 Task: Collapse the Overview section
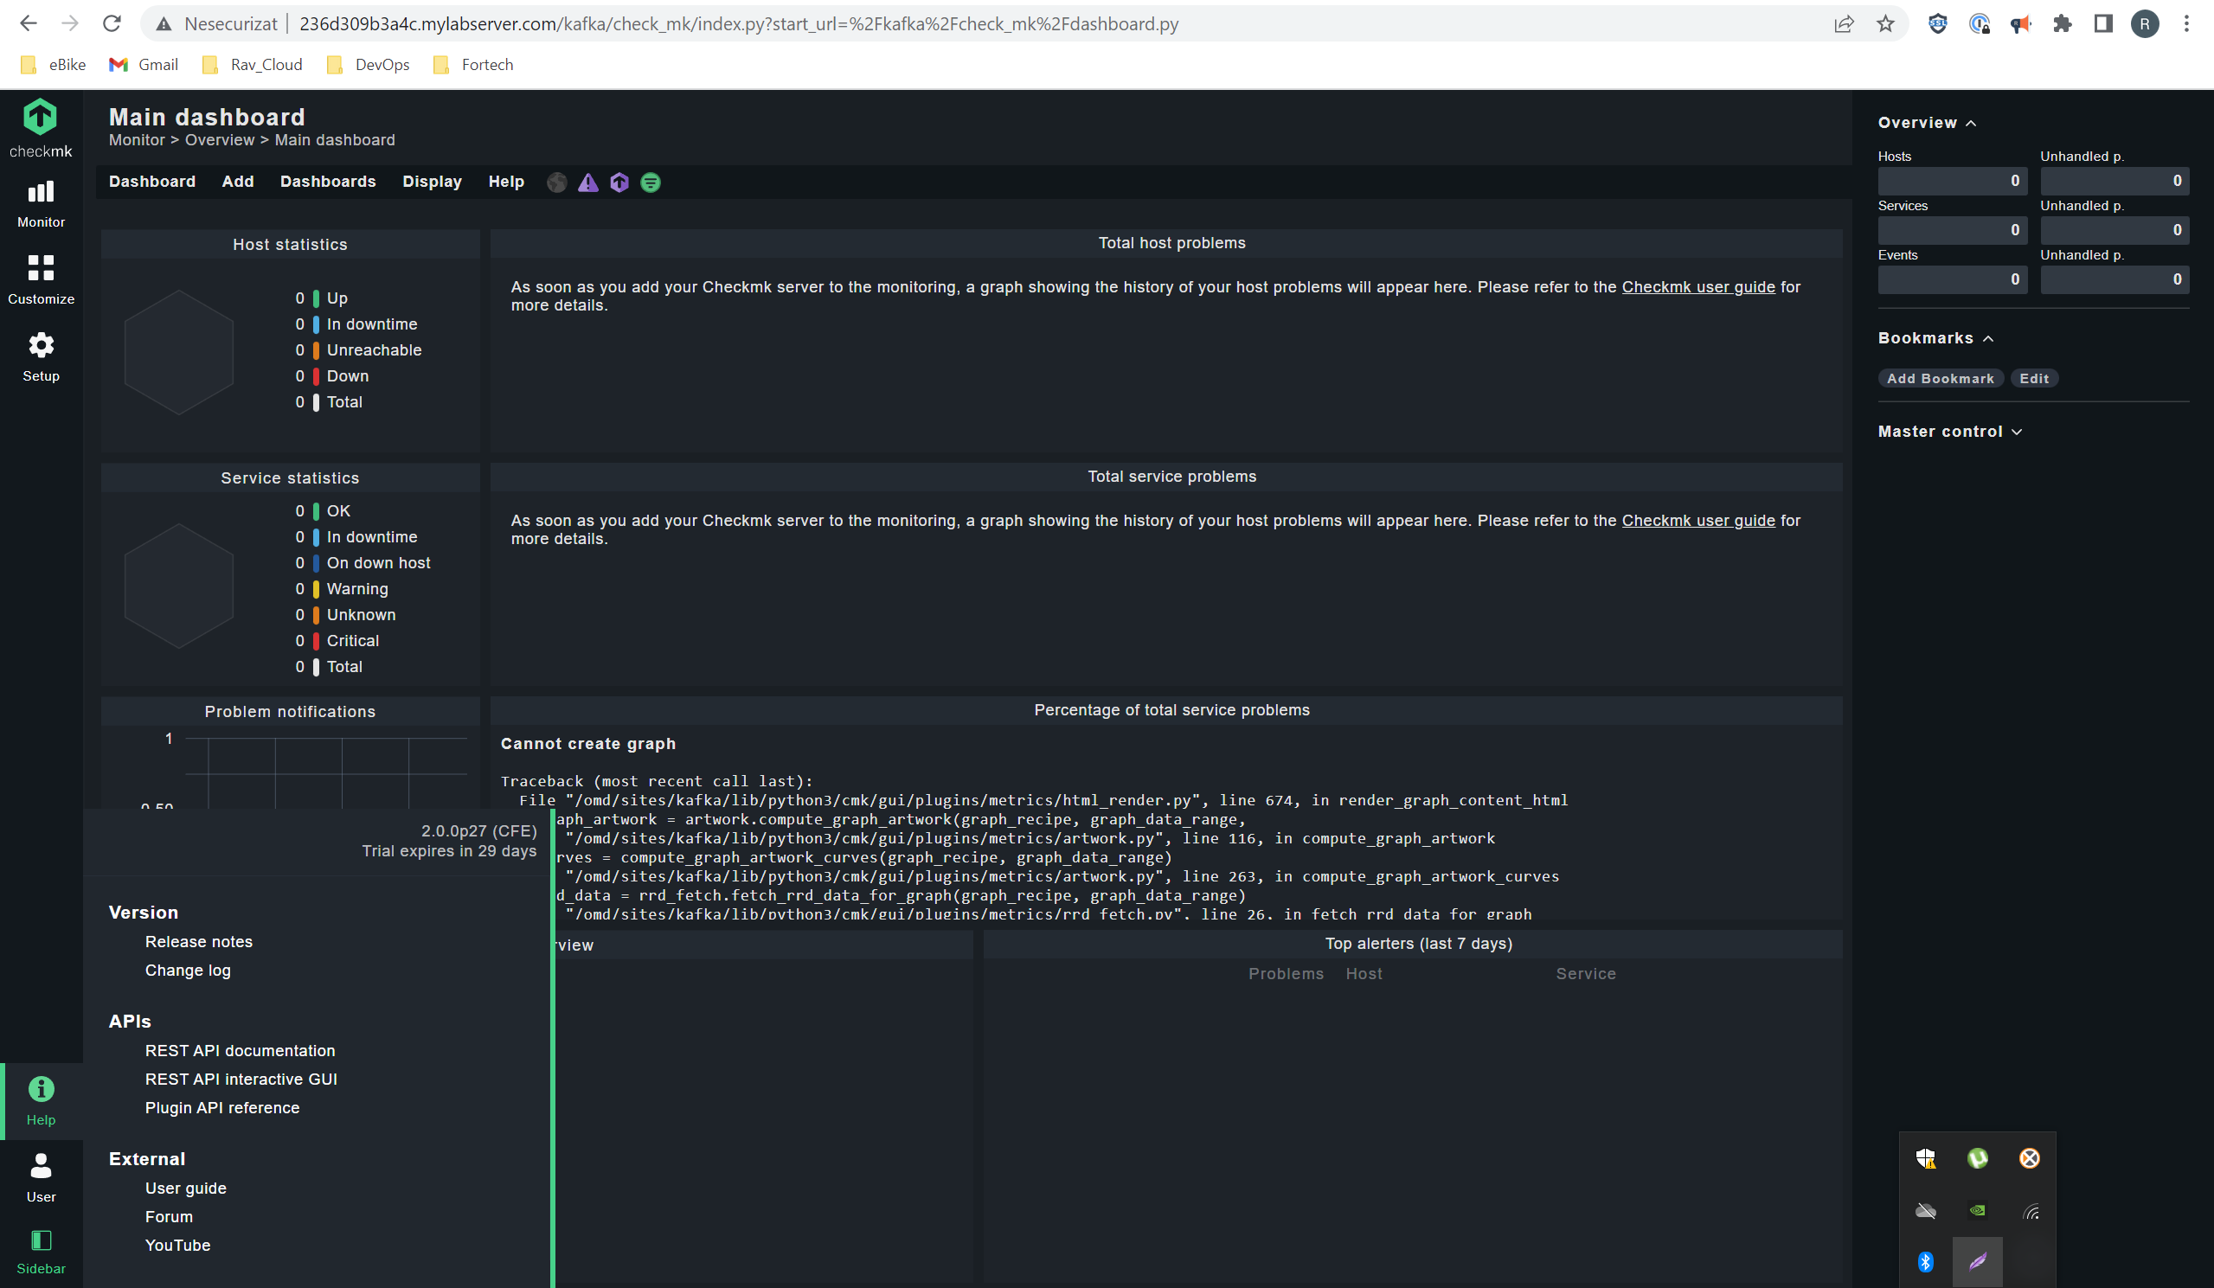(x=1973, y=122)
